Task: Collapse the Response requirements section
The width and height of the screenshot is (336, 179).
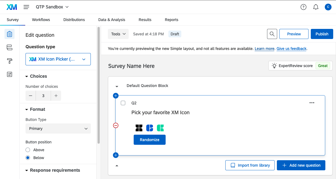Action: 27,170
